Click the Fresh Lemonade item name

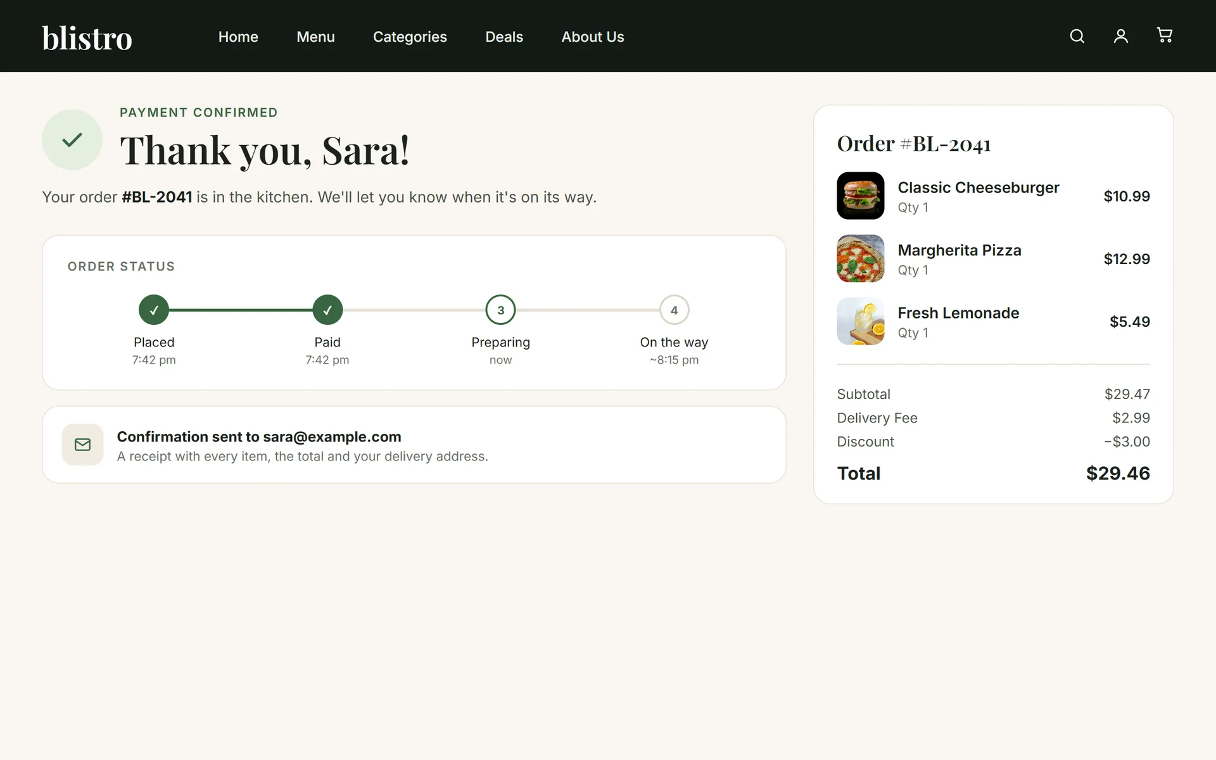point(958,313)
